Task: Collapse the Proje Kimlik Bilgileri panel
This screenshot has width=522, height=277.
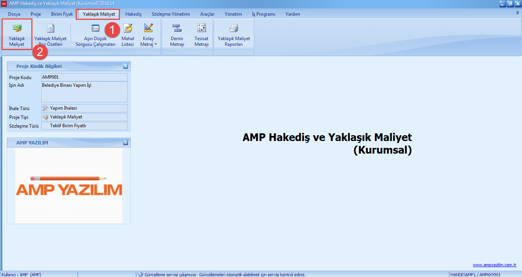Action: click(x=125, y=66)
